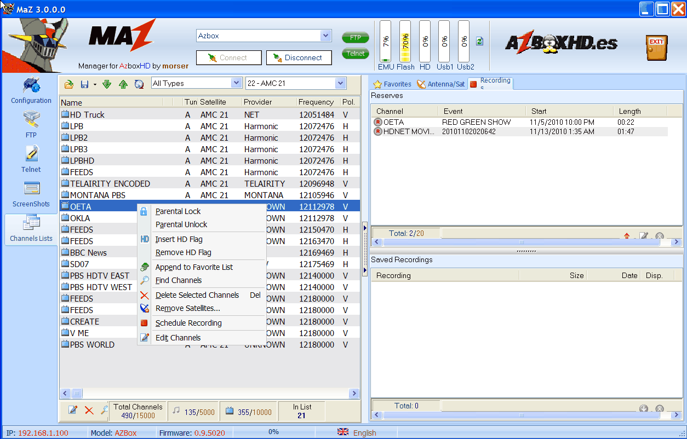Image resolution: width=687 pixels, height=439 pixels.
Task: Click the Disconnect button
Action: coord(299,57)
